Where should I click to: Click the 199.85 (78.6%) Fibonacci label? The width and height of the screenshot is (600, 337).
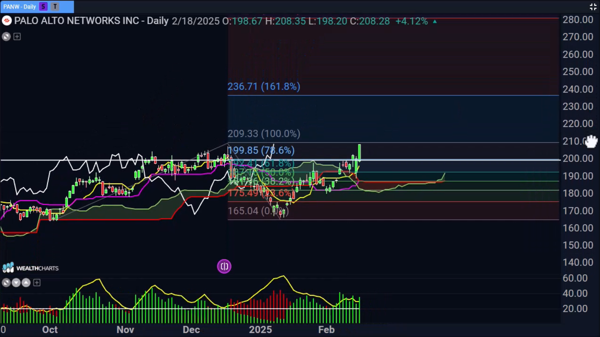click(261, 150)
